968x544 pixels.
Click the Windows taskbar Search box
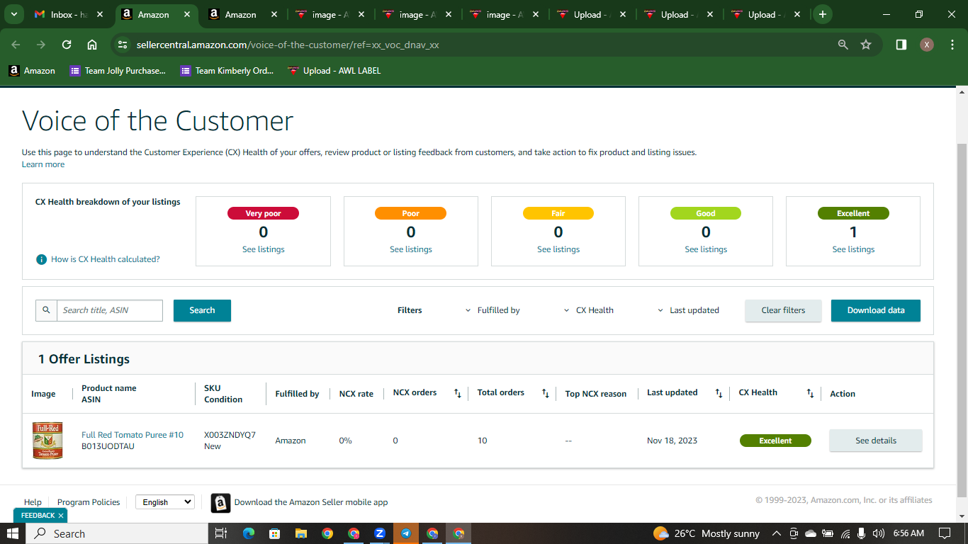[117, 533]
